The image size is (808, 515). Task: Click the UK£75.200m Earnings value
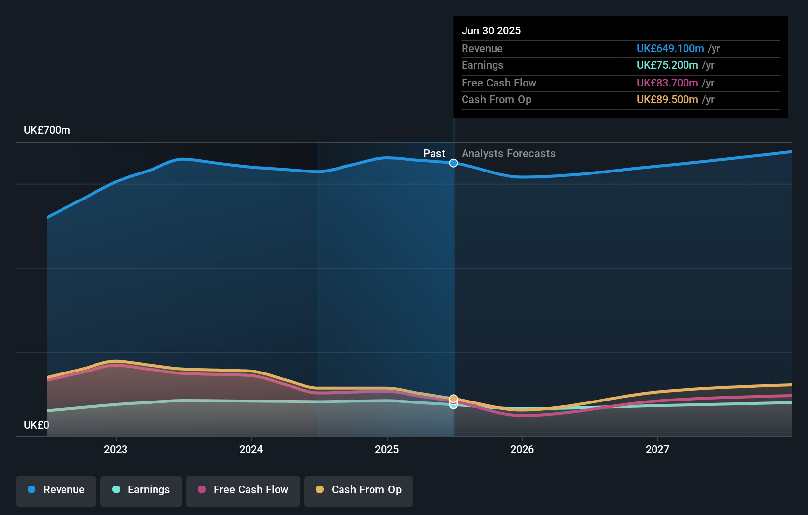(x=667, y=65)
